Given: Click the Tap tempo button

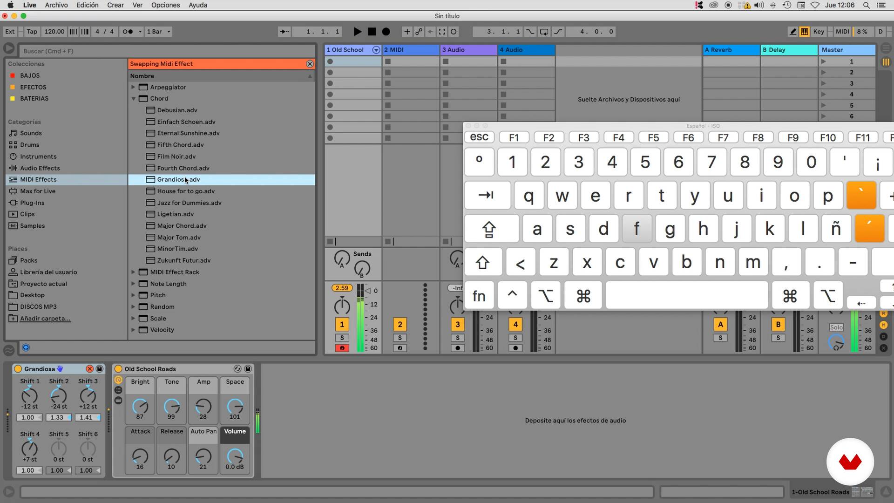Looking at the screenshot, I should [x=32, y=32].
